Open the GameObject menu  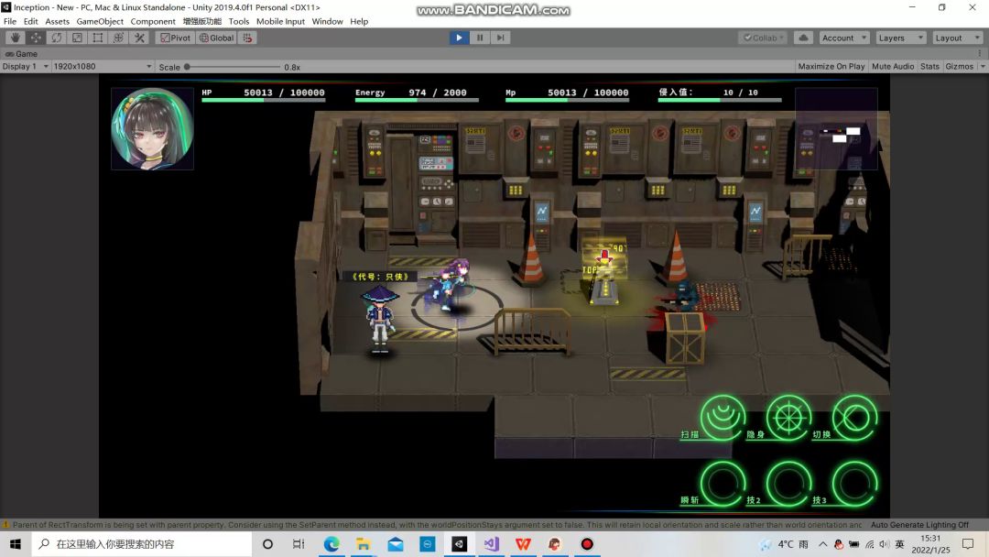click(100, 21)
